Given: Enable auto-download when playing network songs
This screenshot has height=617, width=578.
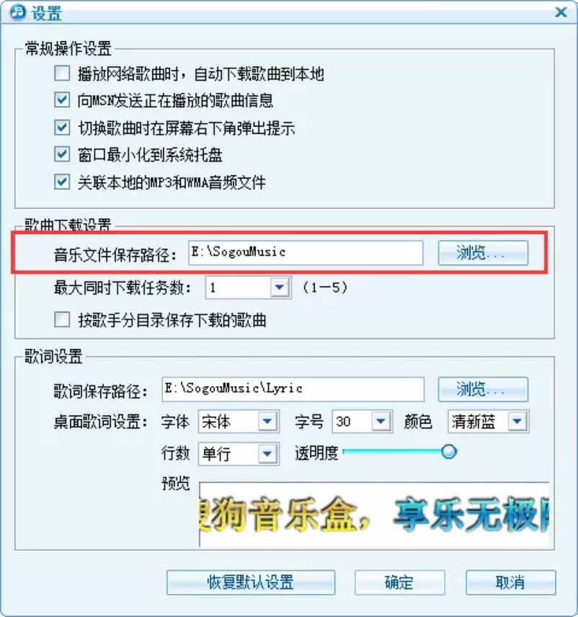Looking at the screenshot, I should [x=62, y=74].
